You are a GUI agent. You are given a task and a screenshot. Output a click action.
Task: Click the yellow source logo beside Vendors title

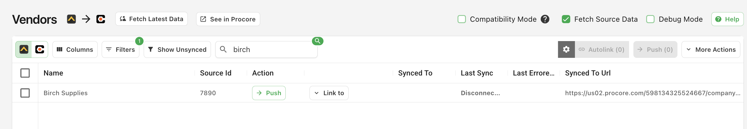pos(71,19)
